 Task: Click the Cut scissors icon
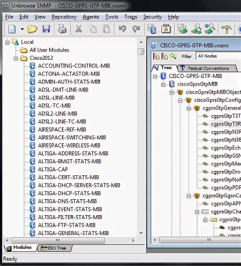click(78, 29)
